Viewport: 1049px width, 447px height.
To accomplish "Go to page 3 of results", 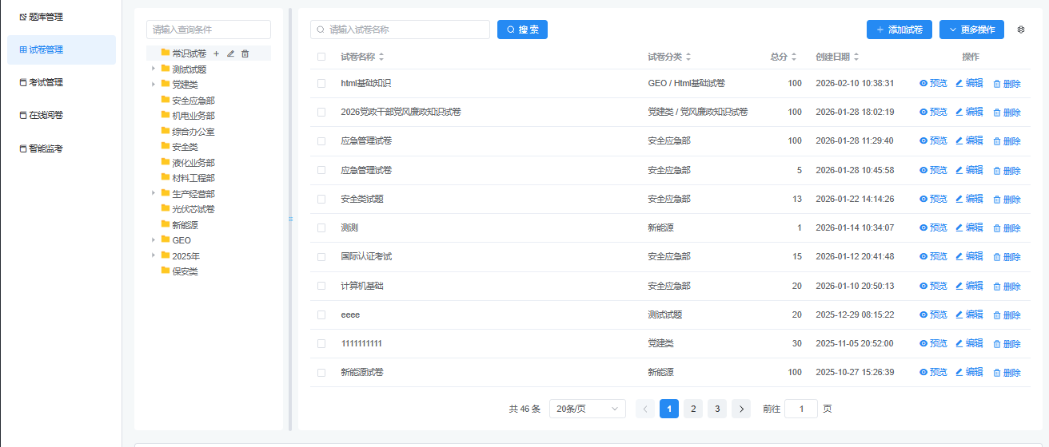I will (x=717, y=409).
